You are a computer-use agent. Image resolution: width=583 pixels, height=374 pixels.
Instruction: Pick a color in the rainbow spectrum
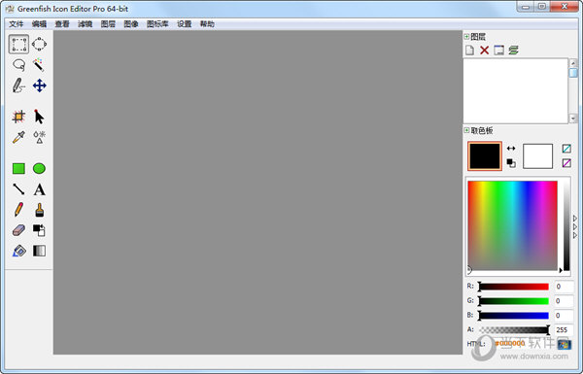(512, 225)
